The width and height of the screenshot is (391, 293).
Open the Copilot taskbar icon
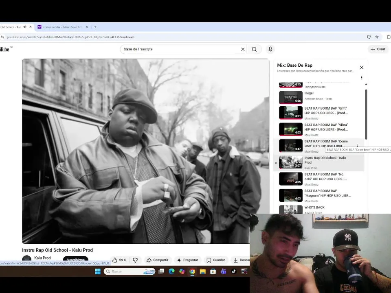pos(182,271)
